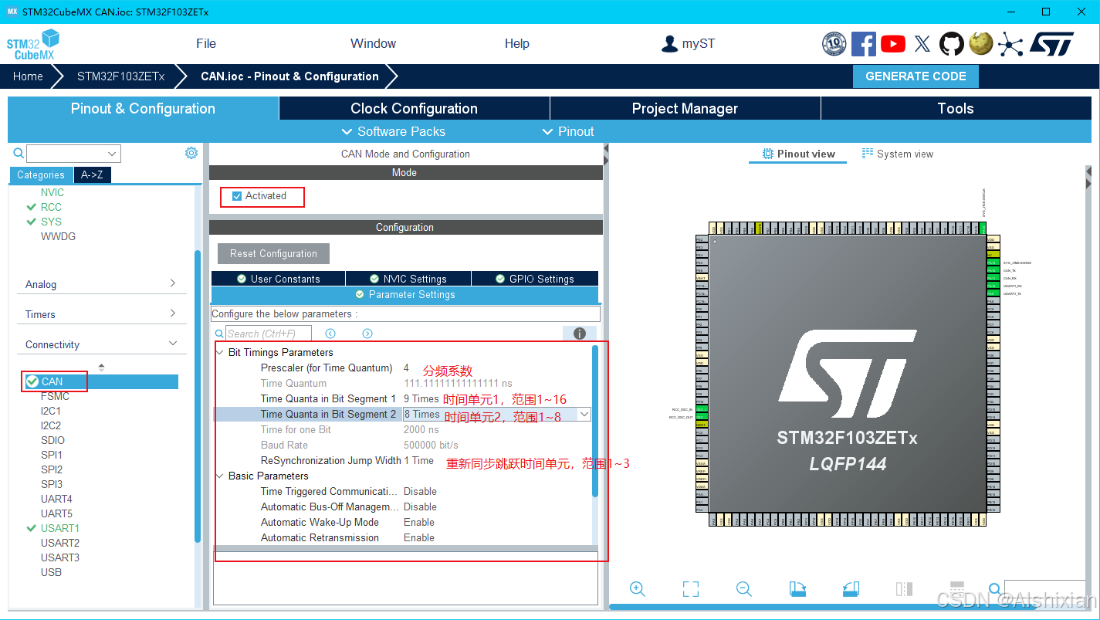Go to STM32F103ZETx breadcrumb
1100x620 pixels.
pyautogui.click(x=120, y=76)
